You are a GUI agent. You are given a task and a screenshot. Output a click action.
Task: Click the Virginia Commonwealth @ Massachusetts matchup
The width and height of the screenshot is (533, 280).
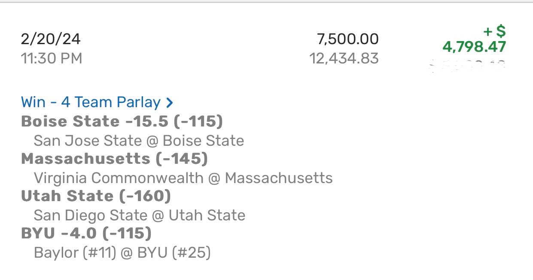point(183,178)
